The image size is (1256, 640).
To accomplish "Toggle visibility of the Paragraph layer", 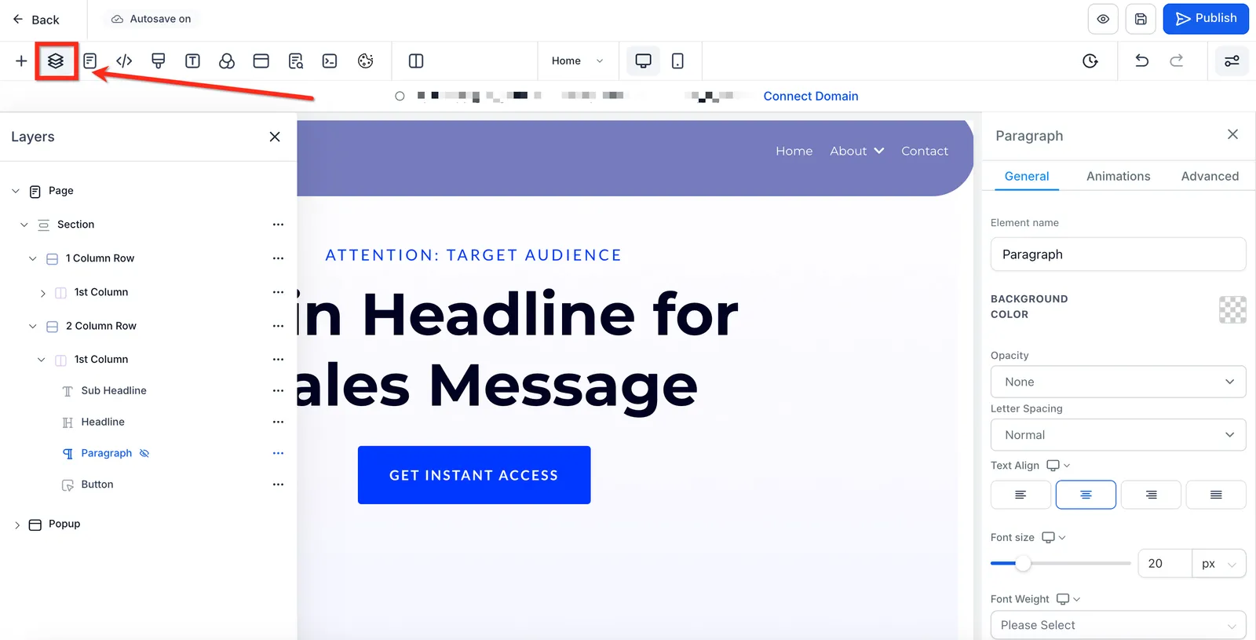I will click(x=144, y=453).
